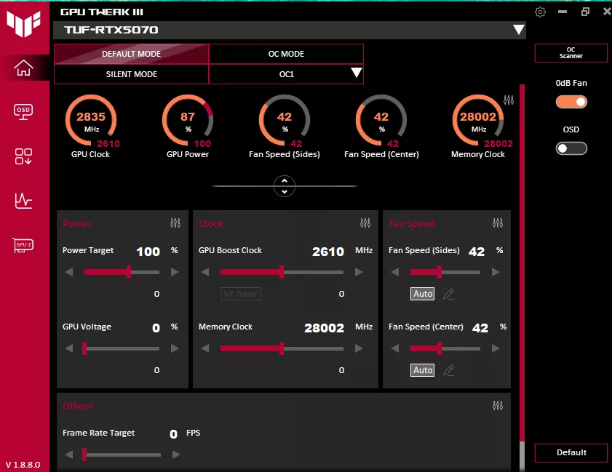This screenshot has height=472, width=612.
Task: Click the Memory Clock gauge
Action: [x=478, y=120]
